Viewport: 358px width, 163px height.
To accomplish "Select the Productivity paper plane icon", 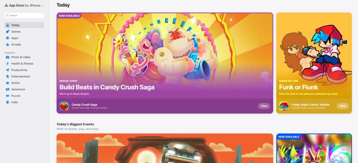I will point(8,70).
